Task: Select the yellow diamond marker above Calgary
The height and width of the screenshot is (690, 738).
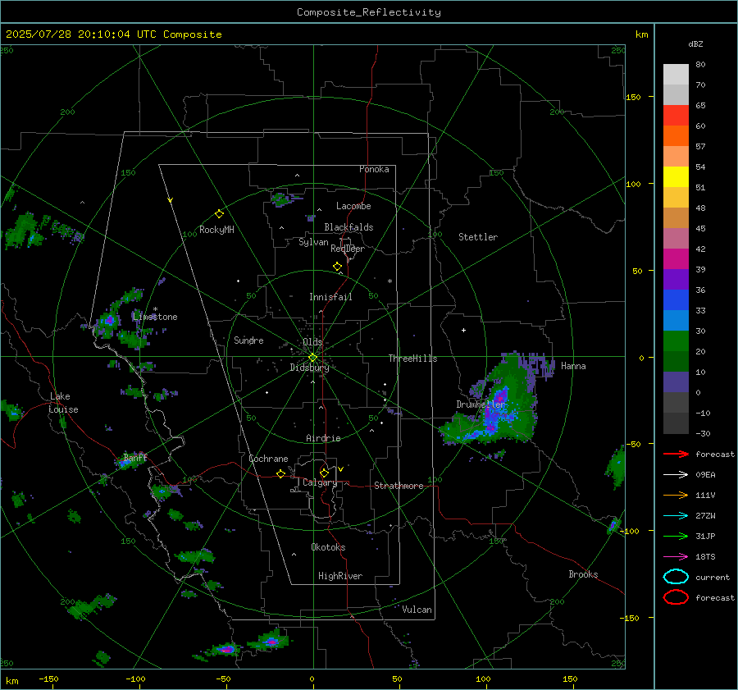Action: tap(324, 473)
